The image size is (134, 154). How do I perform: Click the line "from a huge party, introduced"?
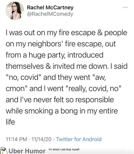55,55
